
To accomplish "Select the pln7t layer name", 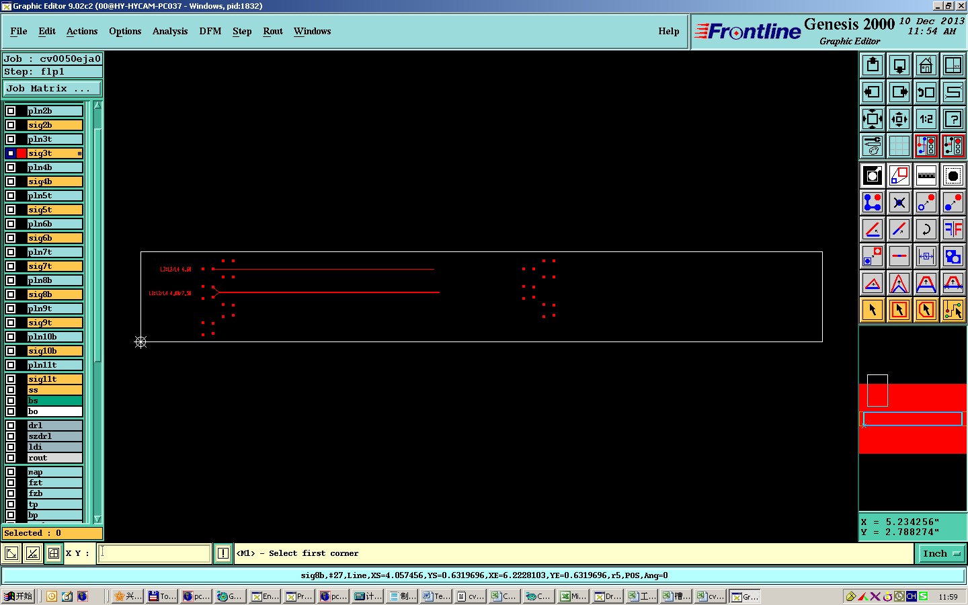I will point(55,252).
